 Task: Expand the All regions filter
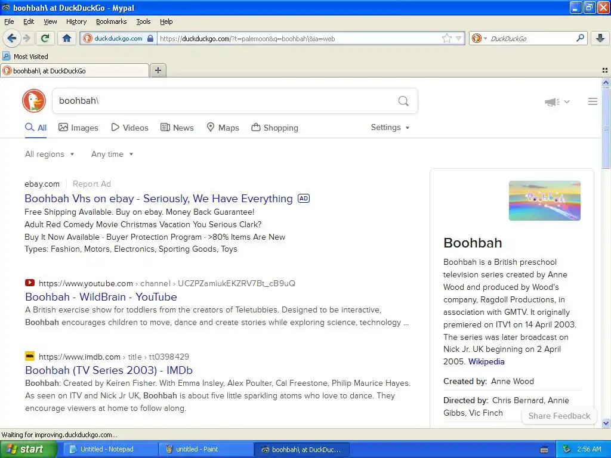50,154
